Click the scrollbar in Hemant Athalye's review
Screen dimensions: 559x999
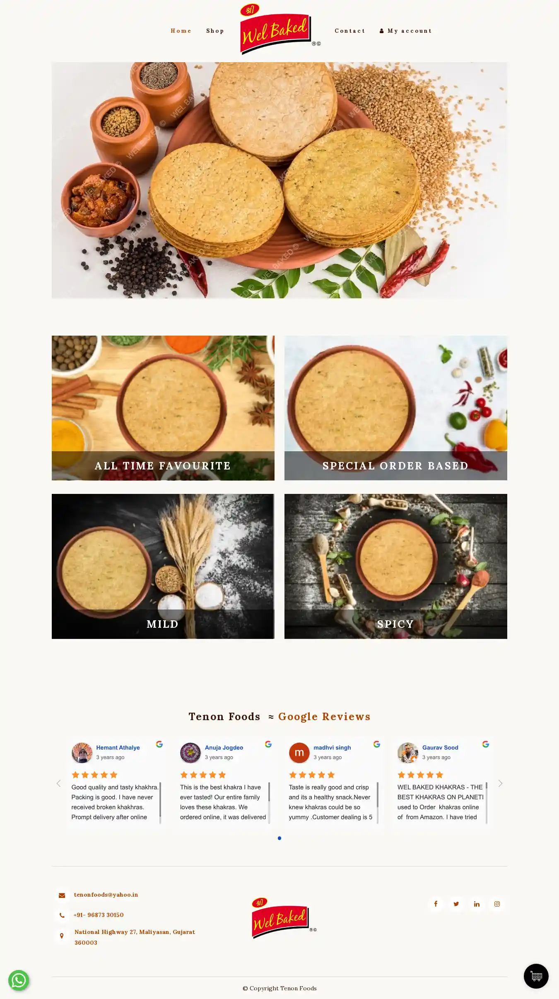point(160,803)
